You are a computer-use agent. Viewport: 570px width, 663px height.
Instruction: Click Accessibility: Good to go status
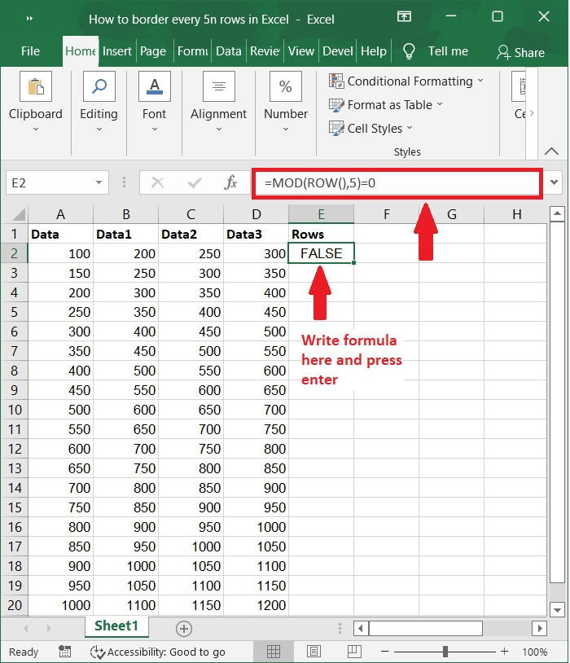pyautogui.click(x=158, y=652)
